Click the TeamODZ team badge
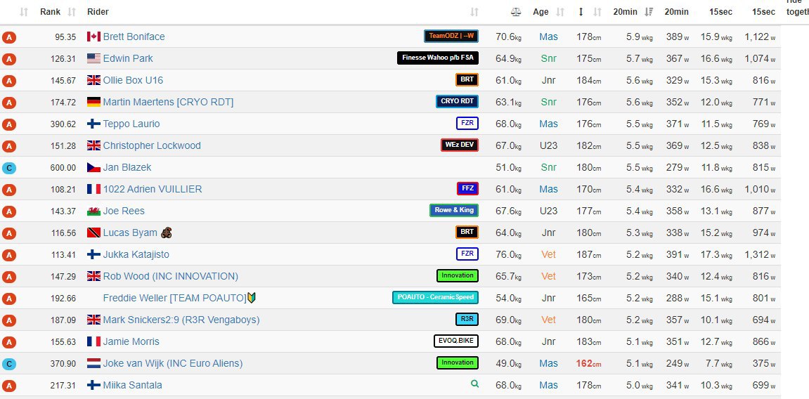The height and width of the screenshot is (399, 809). (x=451, y=36)
